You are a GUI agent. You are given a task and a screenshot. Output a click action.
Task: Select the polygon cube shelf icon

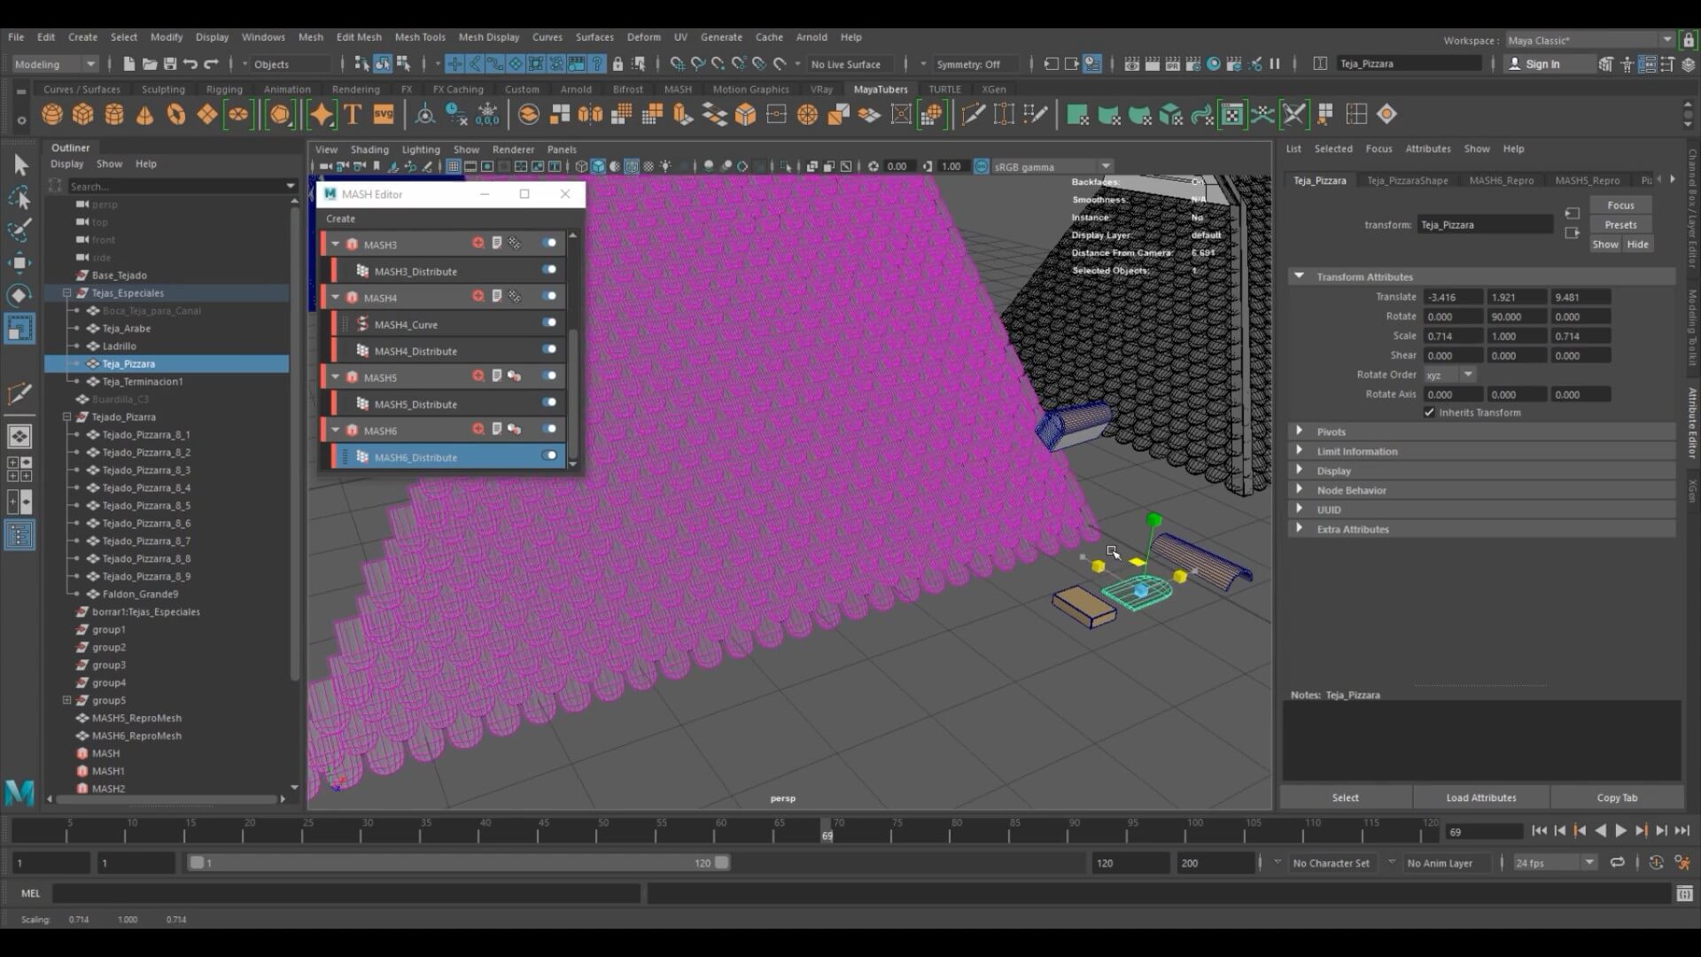[x=82, y=115]
